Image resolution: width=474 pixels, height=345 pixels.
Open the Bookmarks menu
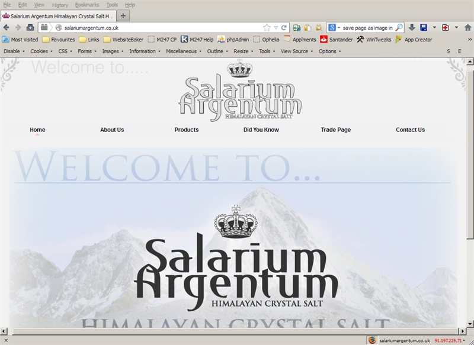coord(87,5)
